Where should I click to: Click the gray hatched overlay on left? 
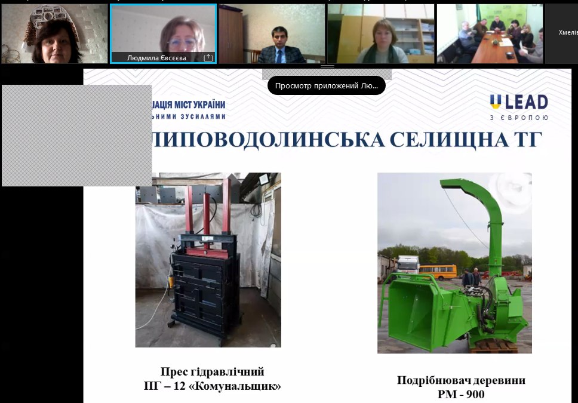76,136
